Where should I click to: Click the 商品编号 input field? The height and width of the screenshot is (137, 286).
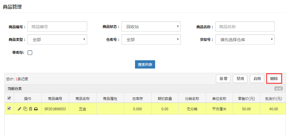57,26
